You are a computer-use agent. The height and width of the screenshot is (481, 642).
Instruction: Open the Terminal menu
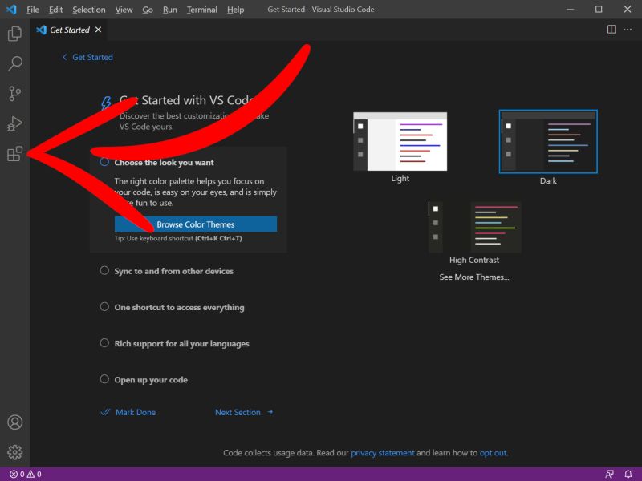click(x=201, y=10)
